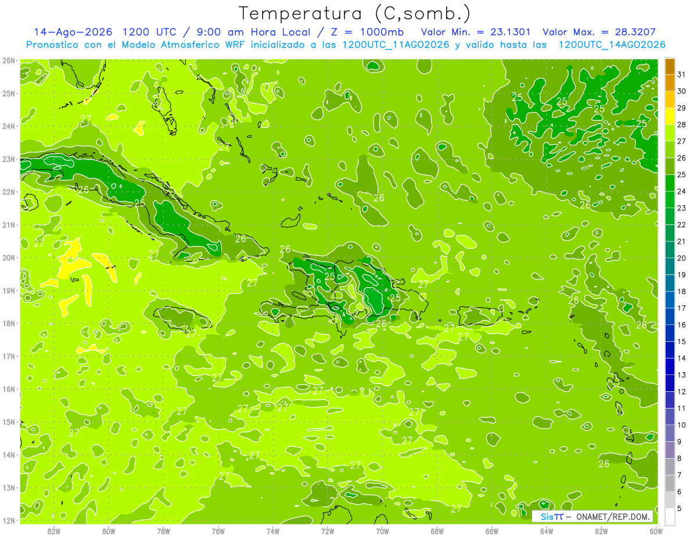Click the 64W longitude axis label

[547, 531]
